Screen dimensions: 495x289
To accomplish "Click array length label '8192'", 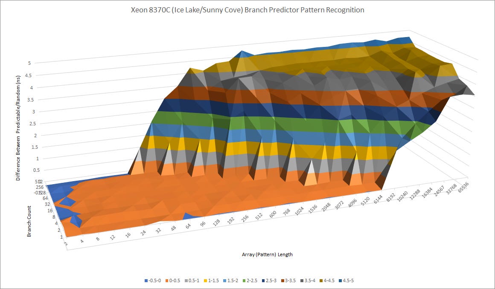I will pos(391,198).
